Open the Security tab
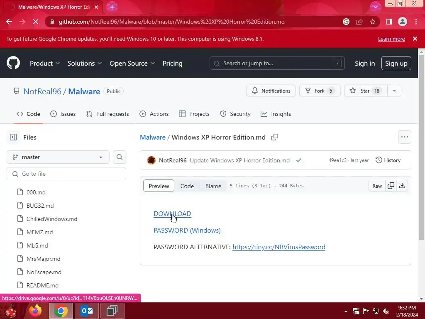The height and width of the screenshot is (319, 425). point(235,114)
